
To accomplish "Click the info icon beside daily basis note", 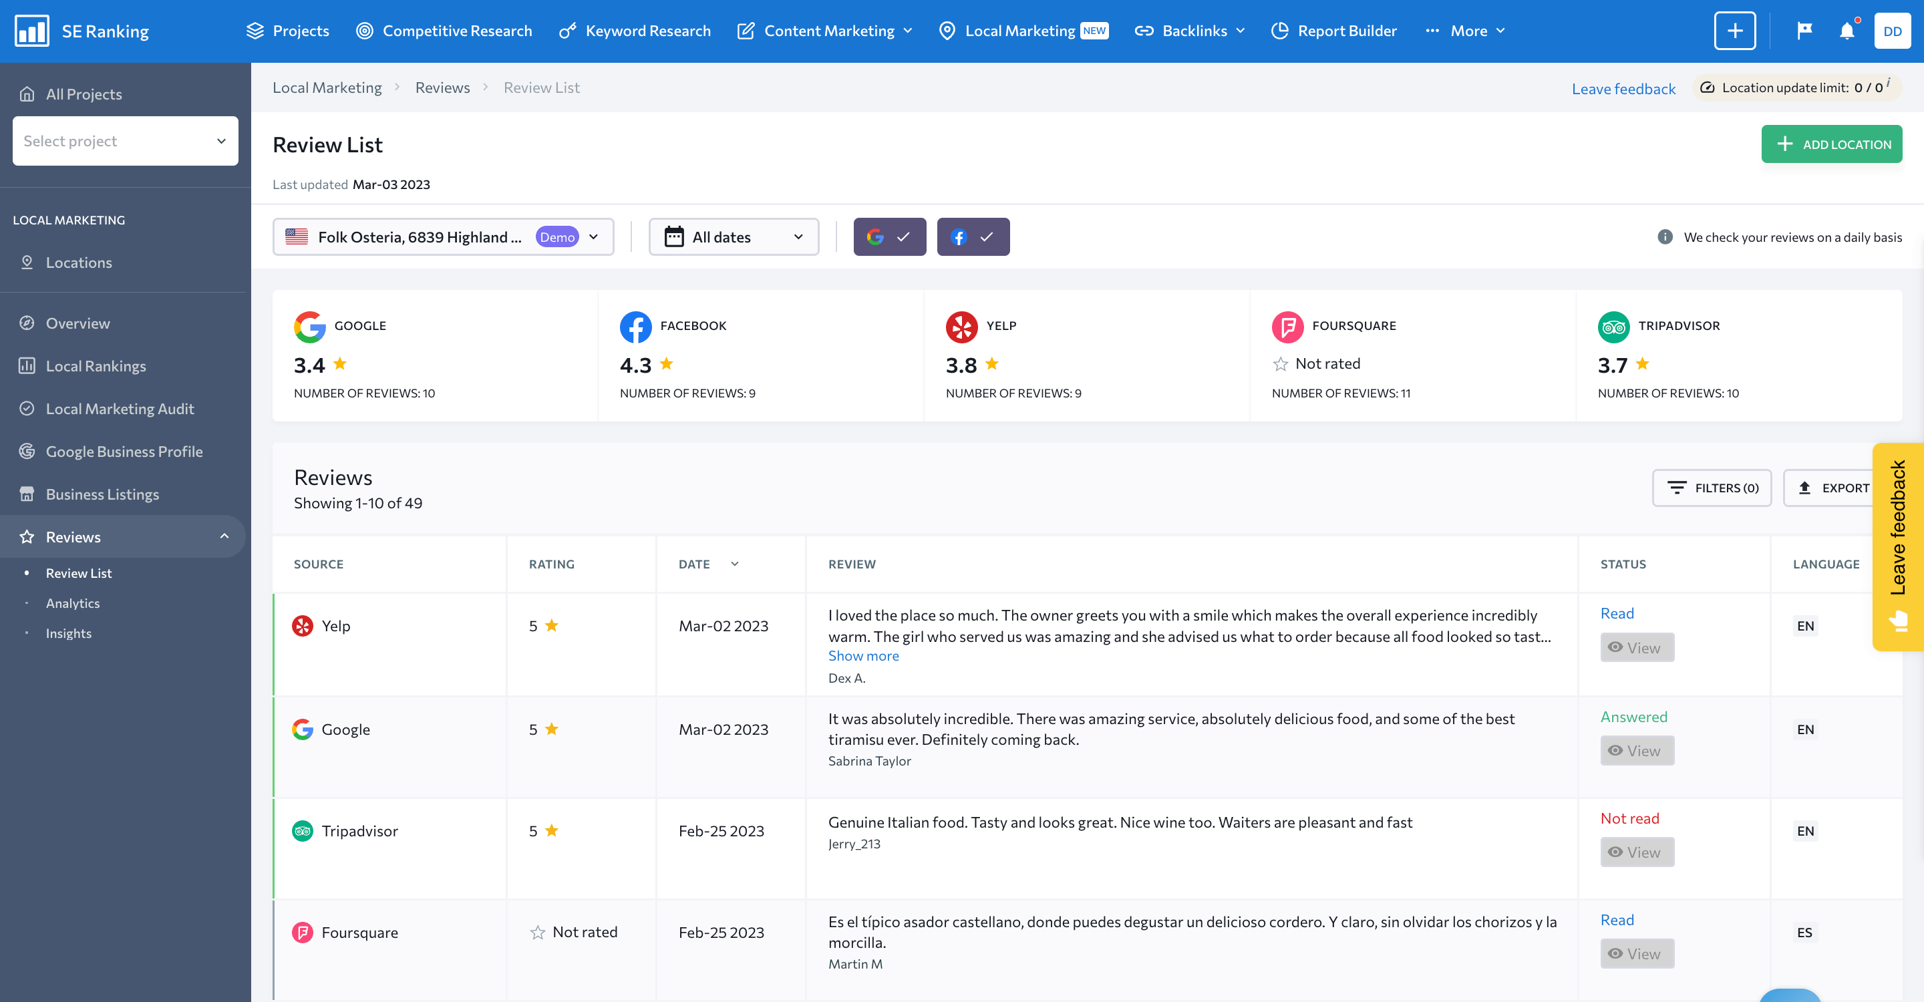I will click(x=1665, y=236).
